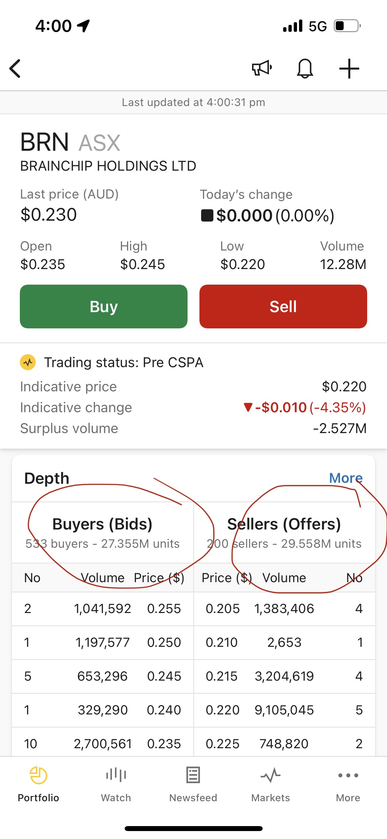Tap the Last updated timestamp bar
The height and width of the screenshot is (839, 387).
tap(193, 102)
